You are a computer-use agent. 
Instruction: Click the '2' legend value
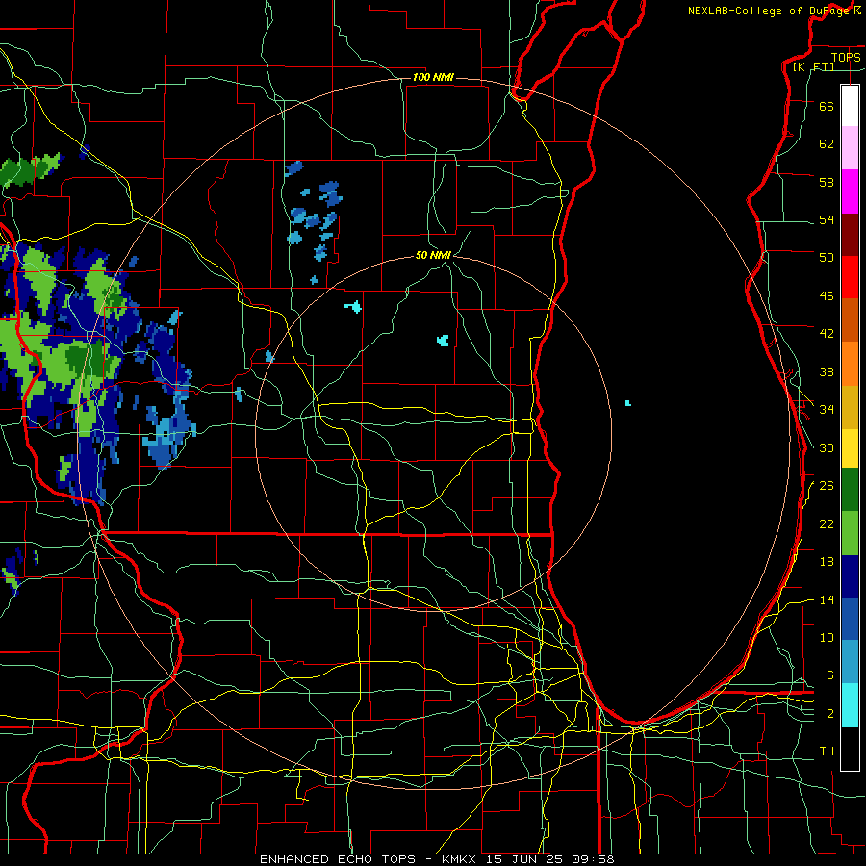(x=830, y=714)
